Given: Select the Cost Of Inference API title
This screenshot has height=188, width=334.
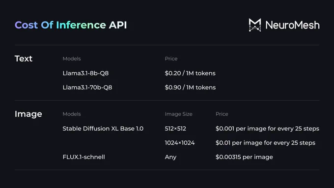Looking at the screenshot, I should (x=71, y=25).
